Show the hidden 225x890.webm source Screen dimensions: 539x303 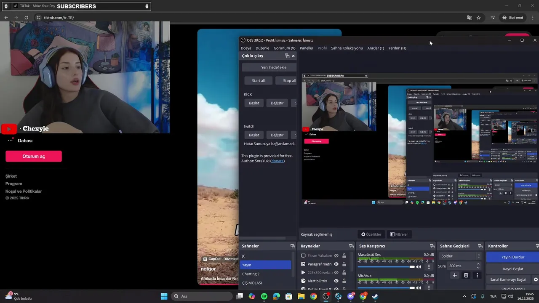tap(336, 273)
